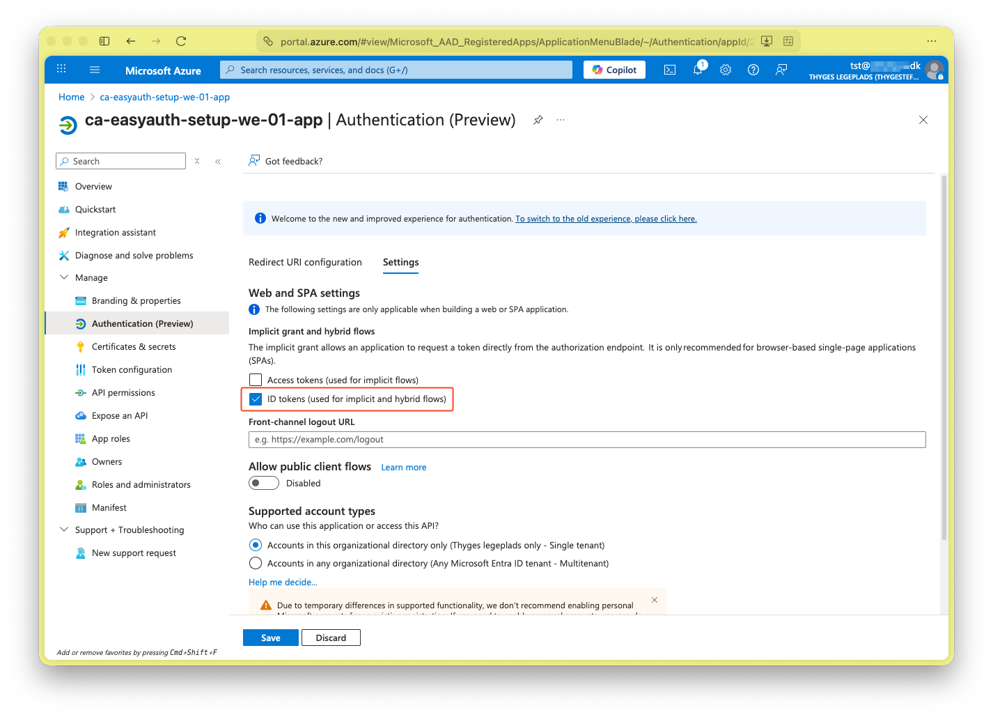
Task: Check Access tokens for implicit flows
Action: [x=256, y=380]
